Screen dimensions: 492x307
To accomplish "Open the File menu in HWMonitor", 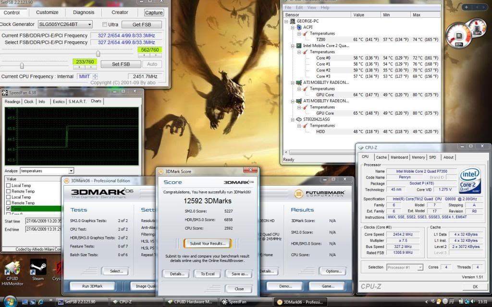I will tap(288, 8).
